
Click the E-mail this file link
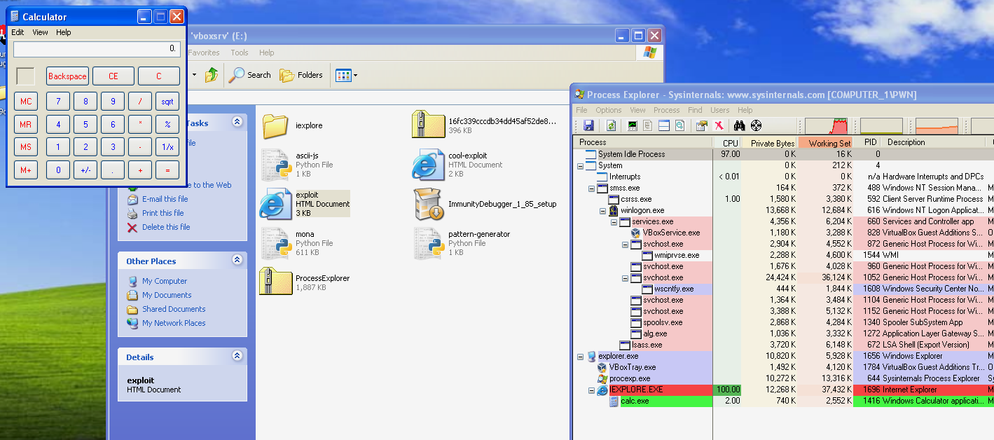tap(165, 199)
